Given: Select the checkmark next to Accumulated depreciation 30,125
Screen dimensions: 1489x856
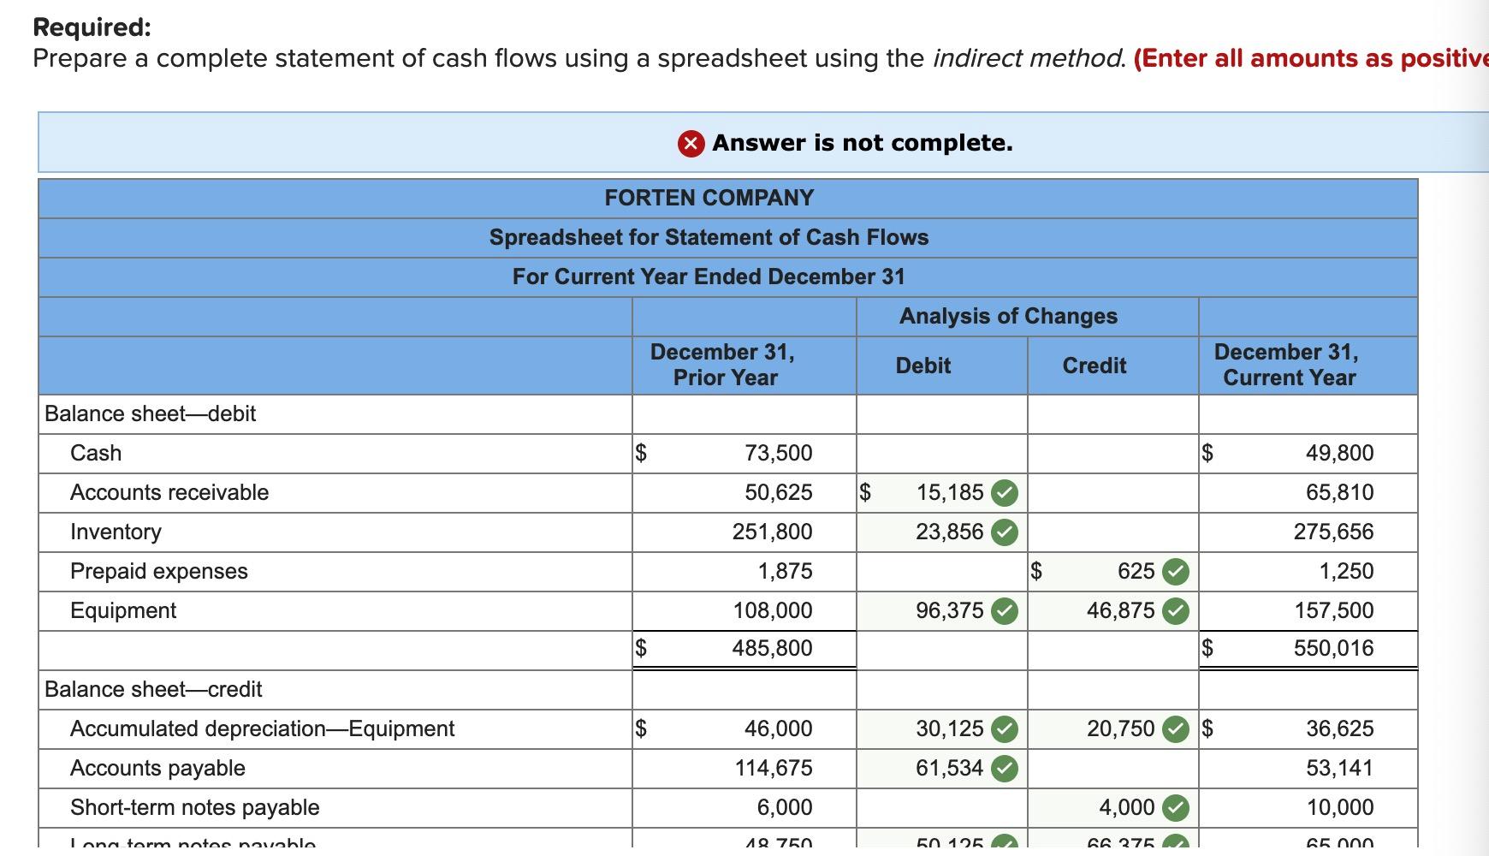Looking at the screenshot, I should [x=1003, y=728].
